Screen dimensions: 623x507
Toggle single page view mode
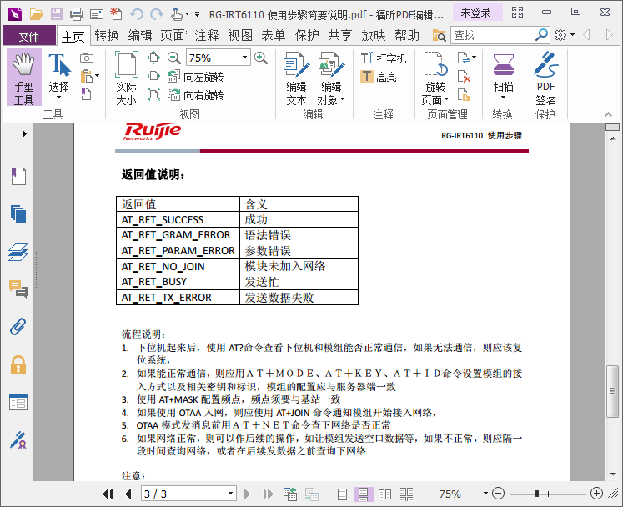click(342, 494)
